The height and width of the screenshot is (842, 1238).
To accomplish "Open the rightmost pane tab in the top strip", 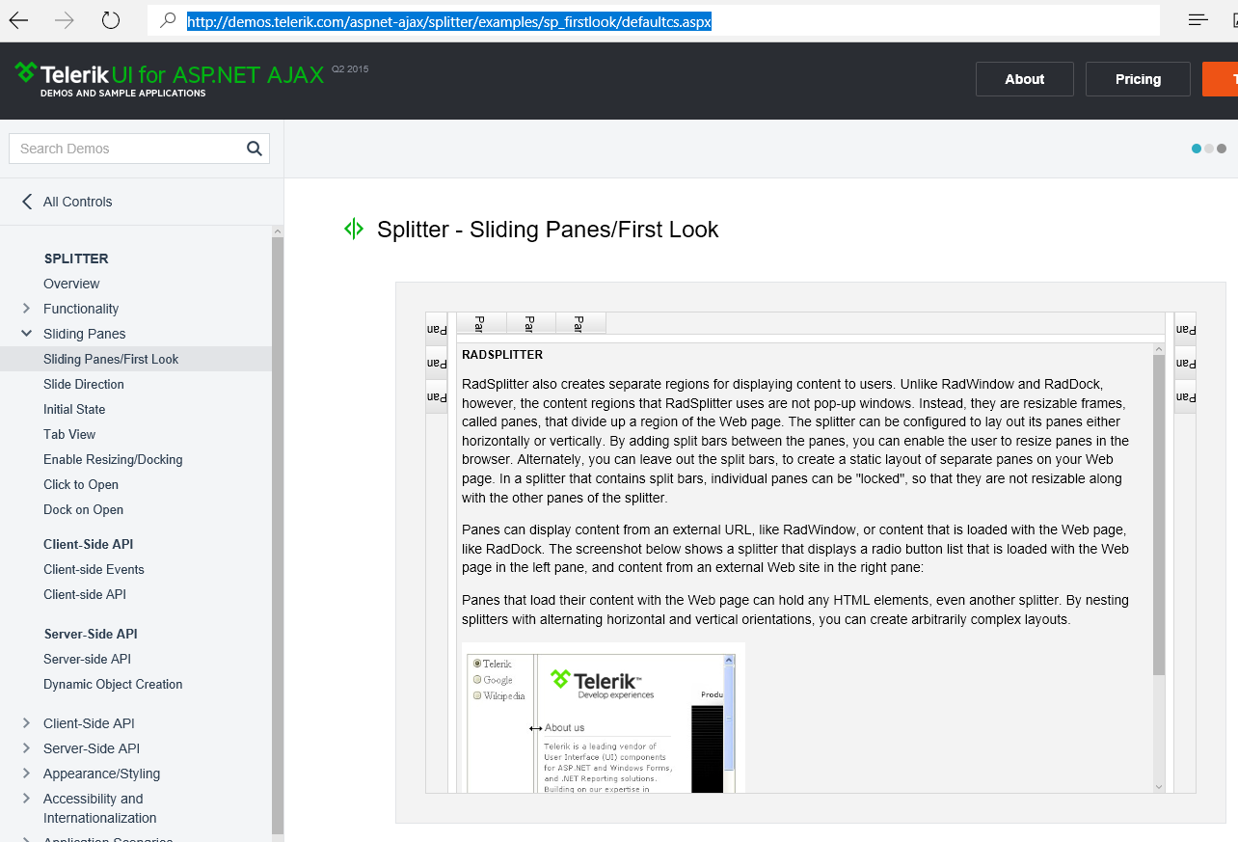I will pos(581,323).
